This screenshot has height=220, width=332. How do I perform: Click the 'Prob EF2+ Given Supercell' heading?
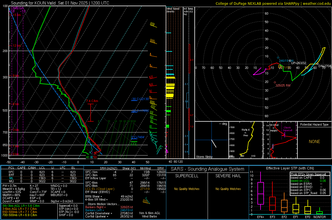308,174
